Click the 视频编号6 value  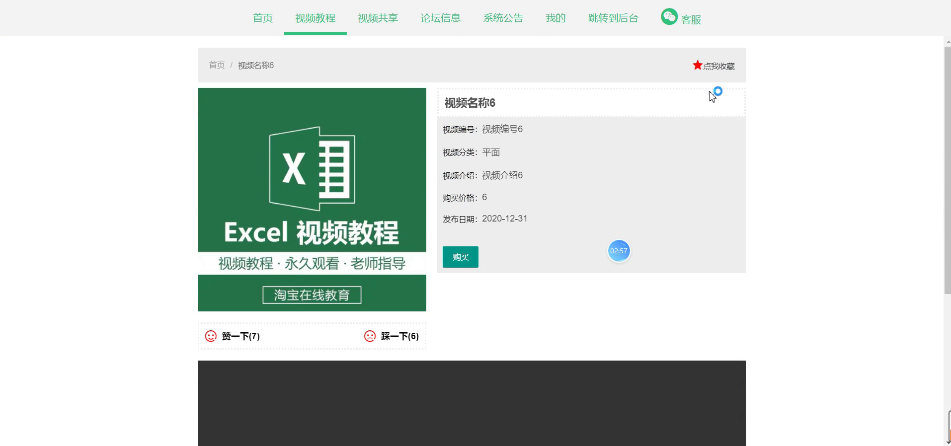coord(502,129)
